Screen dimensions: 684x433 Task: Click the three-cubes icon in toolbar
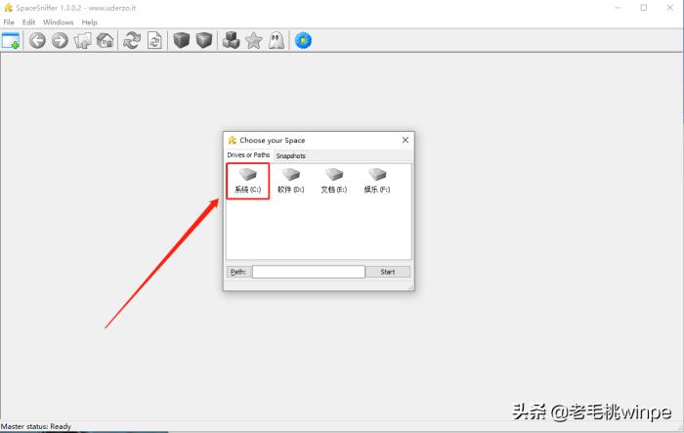coord(231,40)
